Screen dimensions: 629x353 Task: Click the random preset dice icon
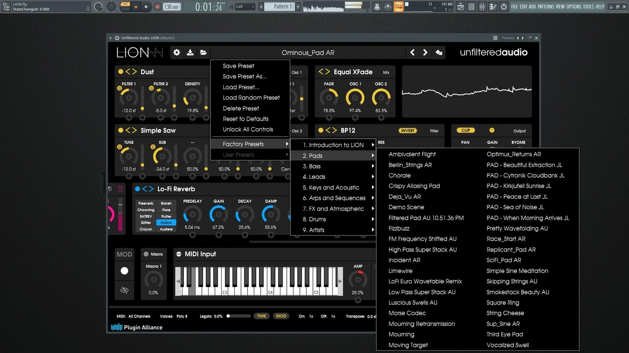[439, 52]
